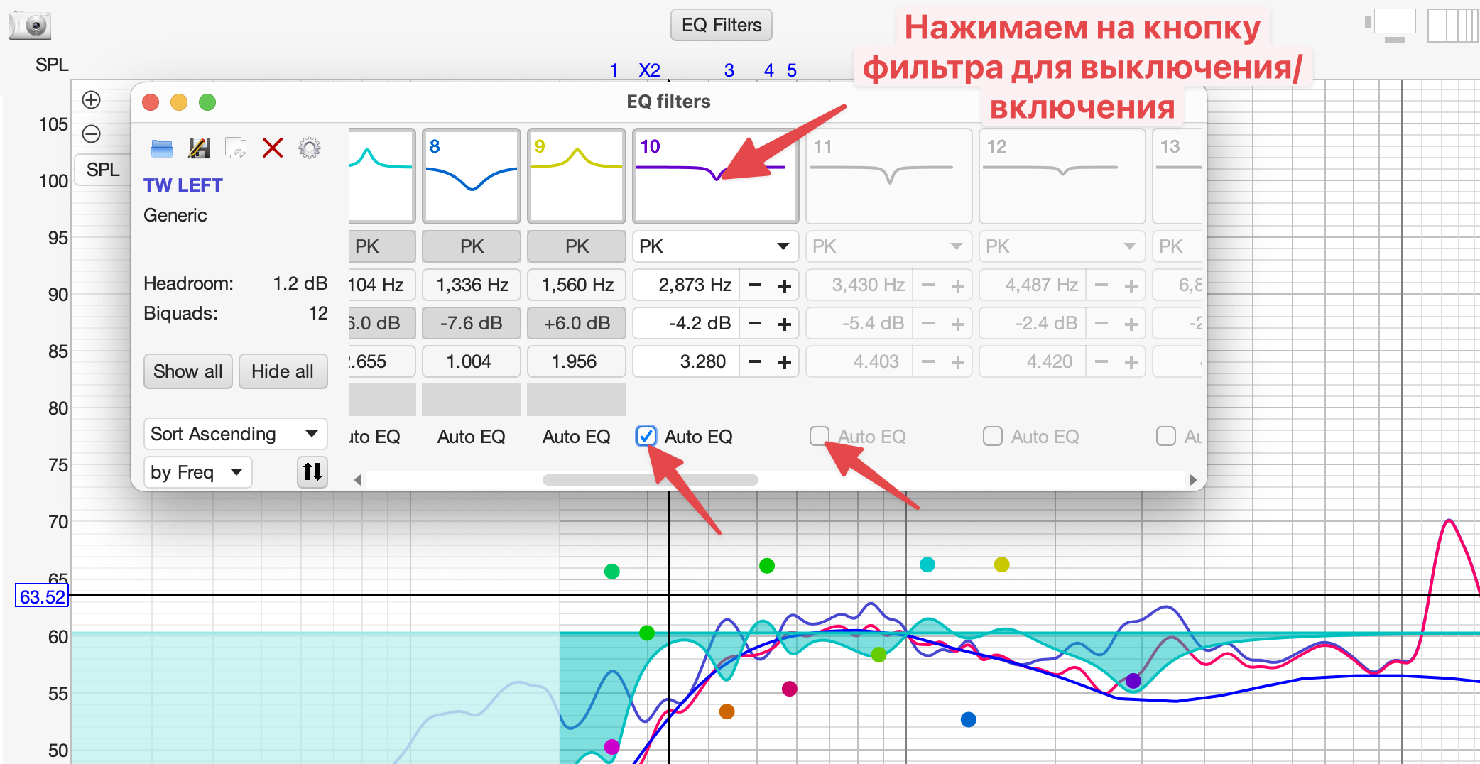Open the EQ filter settings gear icon
Image resolution: width=1480 pixels, height=764 pixels.
(309, 148)
